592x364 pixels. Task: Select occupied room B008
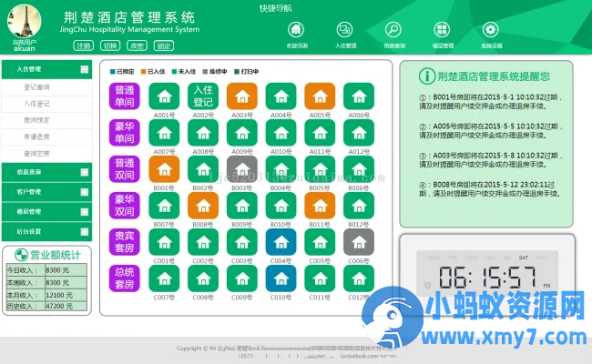(203, 206)
